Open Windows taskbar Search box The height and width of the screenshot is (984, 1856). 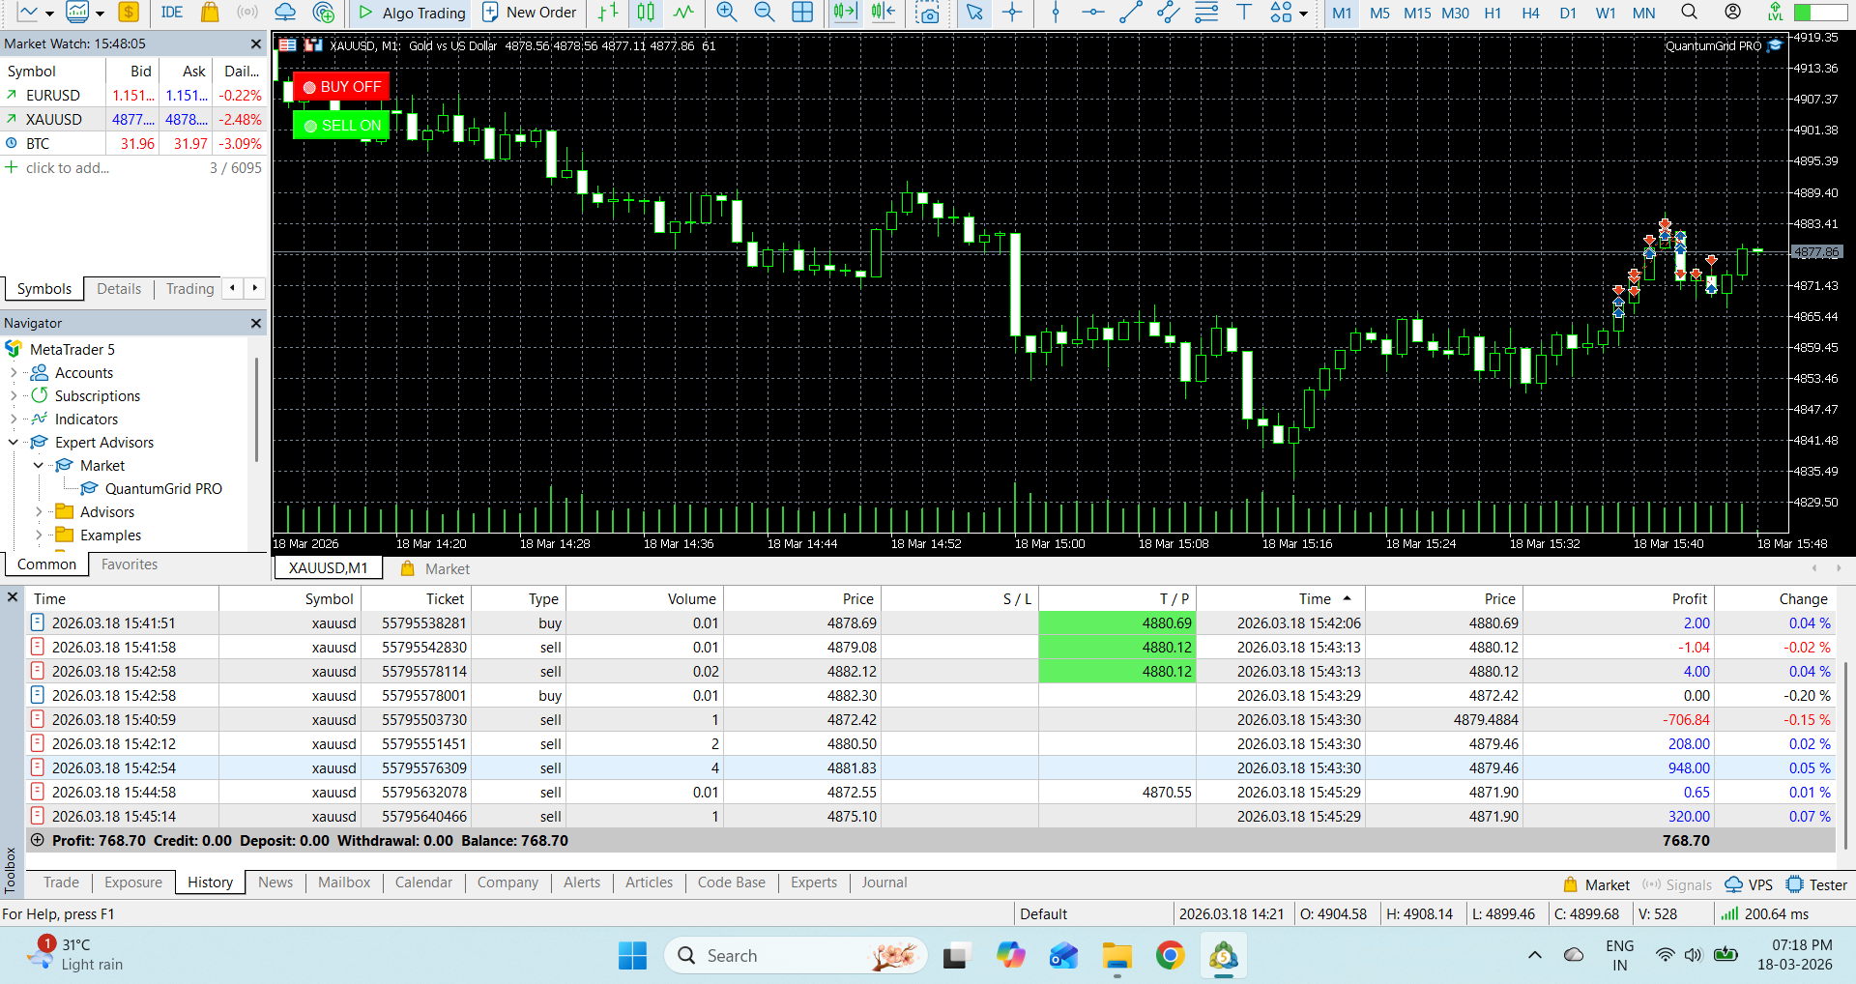point(796,956)
